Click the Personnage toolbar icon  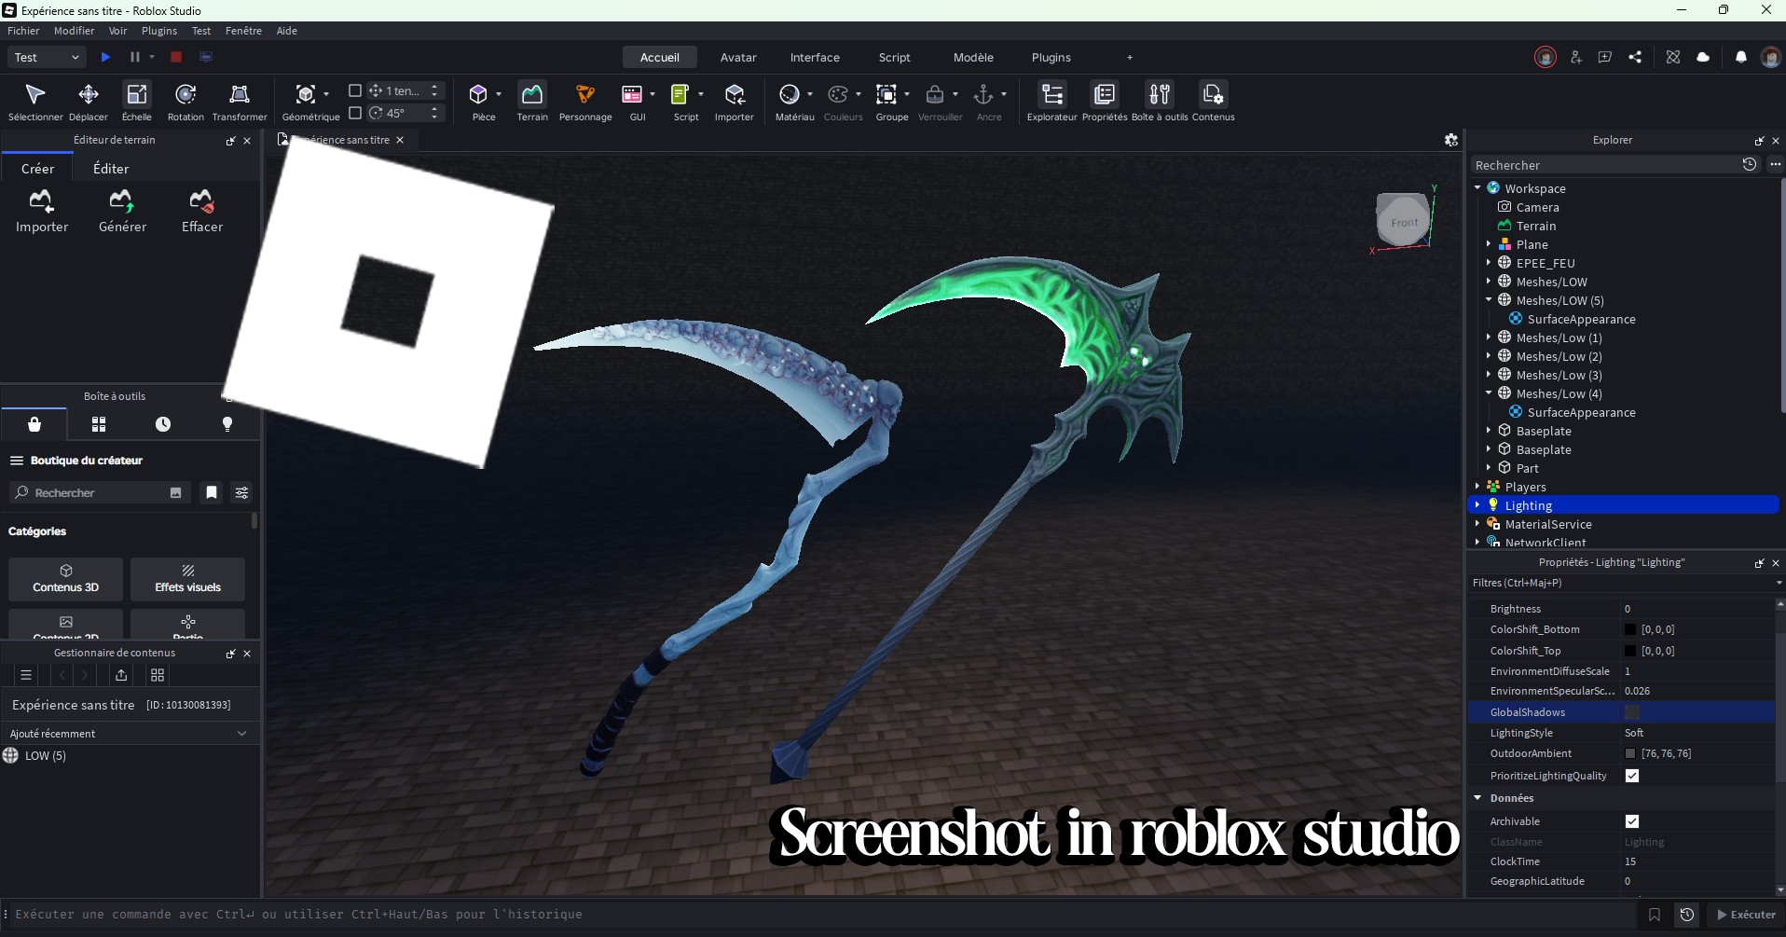tap(585, 102)
